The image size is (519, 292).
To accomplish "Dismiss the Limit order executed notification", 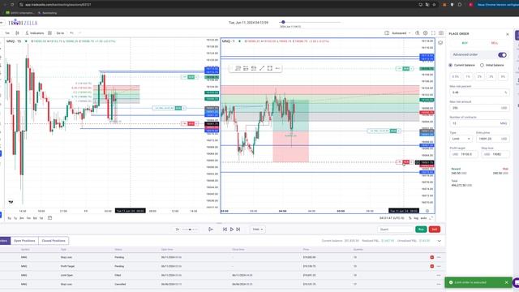I will click(x=506, y=282).
